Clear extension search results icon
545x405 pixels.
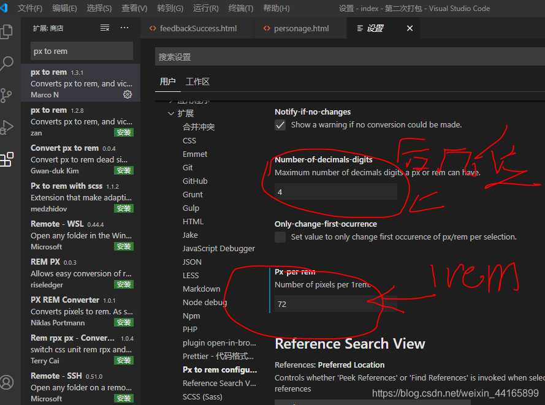[x=105, y=28]
